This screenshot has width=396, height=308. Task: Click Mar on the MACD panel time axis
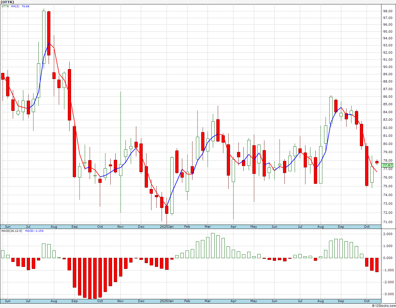coord(208,301)
